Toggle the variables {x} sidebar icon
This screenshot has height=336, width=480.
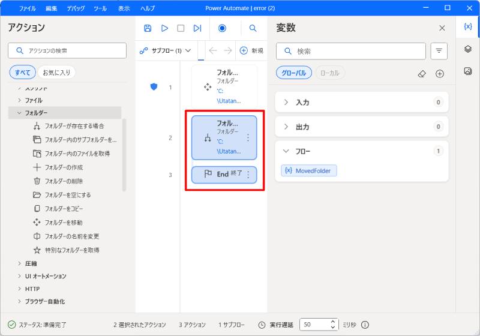click(468, 26)
